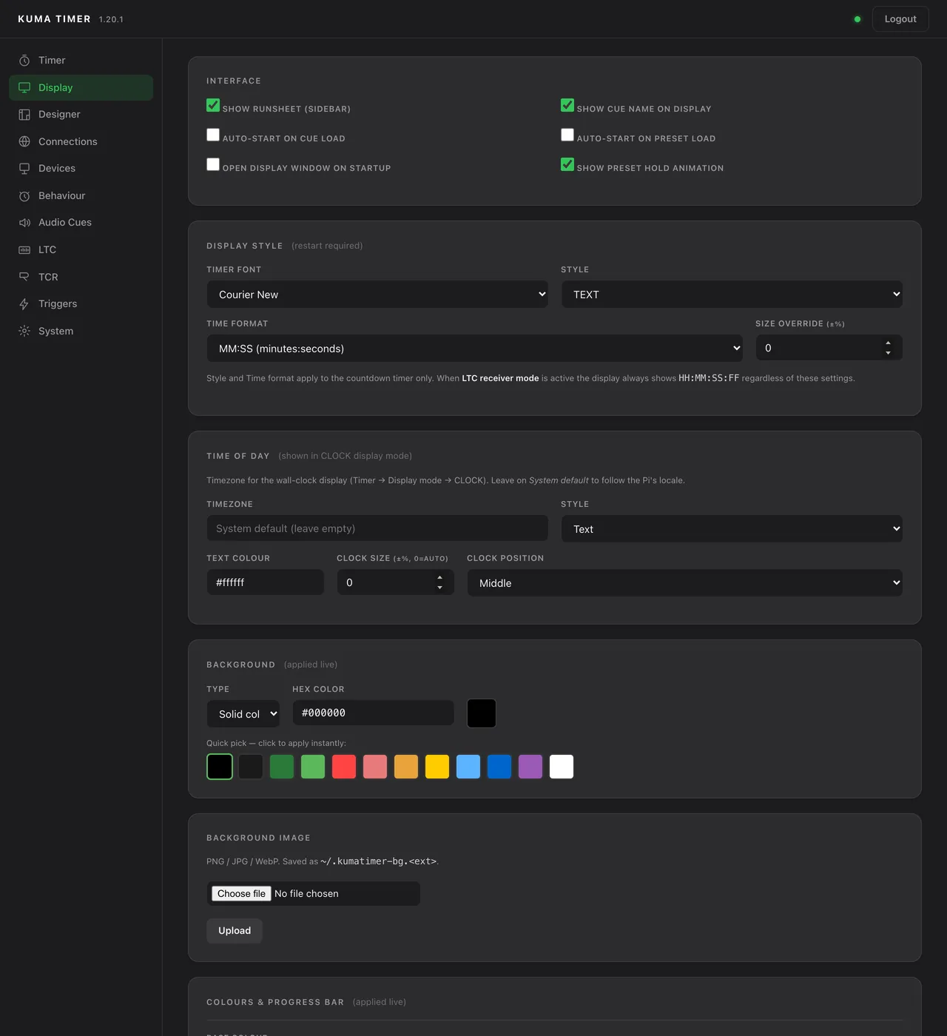Image resolution: width=947 pixels, height=1036 pixels.
Task: Click the Hex Color input field
Action: click(x=374, y=713)
